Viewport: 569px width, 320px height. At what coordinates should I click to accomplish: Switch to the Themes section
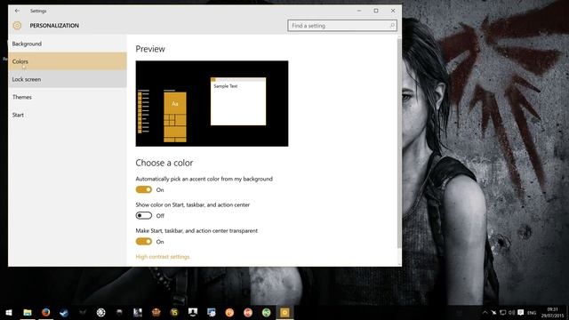[68, 97]
